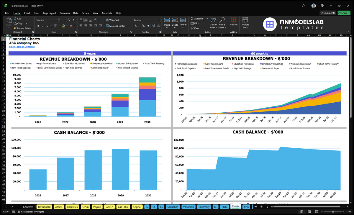The height and width of the screenshot is (215, 354).
Task: Switch to the Dashboard sheet tab
Action: pos(44,207)
